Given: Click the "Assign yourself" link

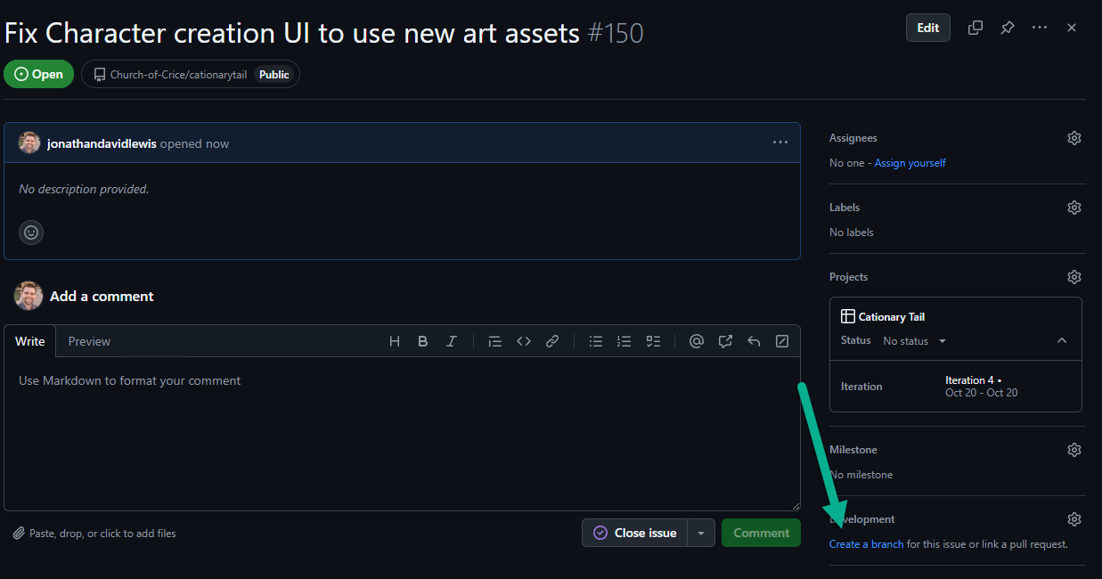Looking at the screenshot, I should [x=910, y=163].
